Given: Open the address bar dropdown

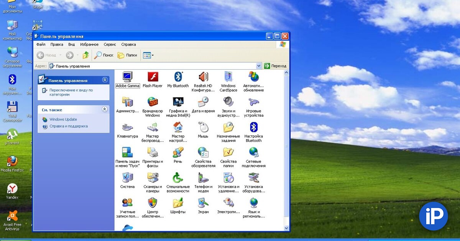Looking at the screenshot, I should (x=260, y=65).
